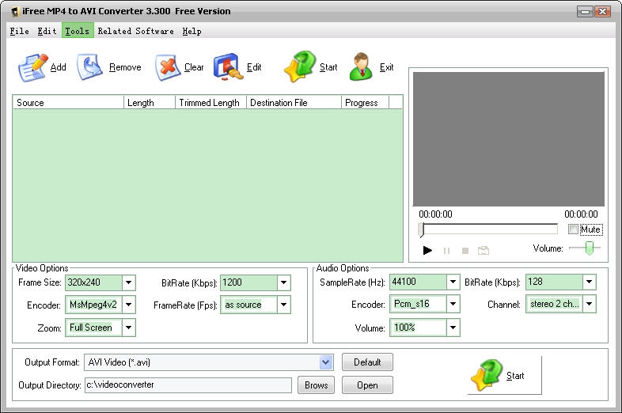
Task: Click the Add file toolbar icon
Action: pyautogui.click(x=33, y=67)
